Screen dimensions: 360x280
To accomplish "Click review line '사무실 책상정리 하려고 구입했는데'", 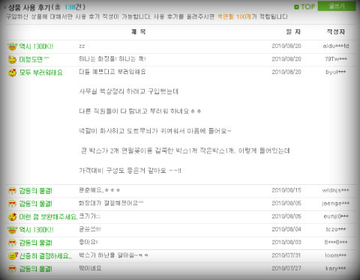I will [x=129, y=91].
